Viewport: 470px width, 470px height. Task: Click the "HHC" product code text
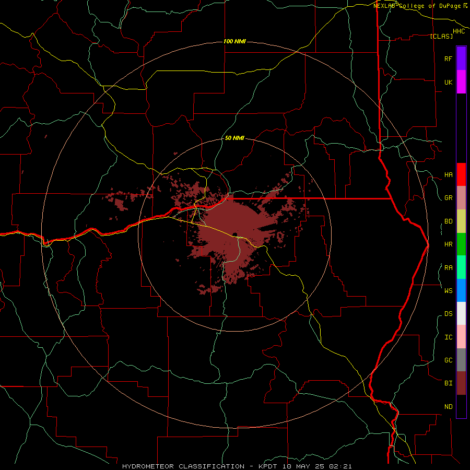coord(459,31)
